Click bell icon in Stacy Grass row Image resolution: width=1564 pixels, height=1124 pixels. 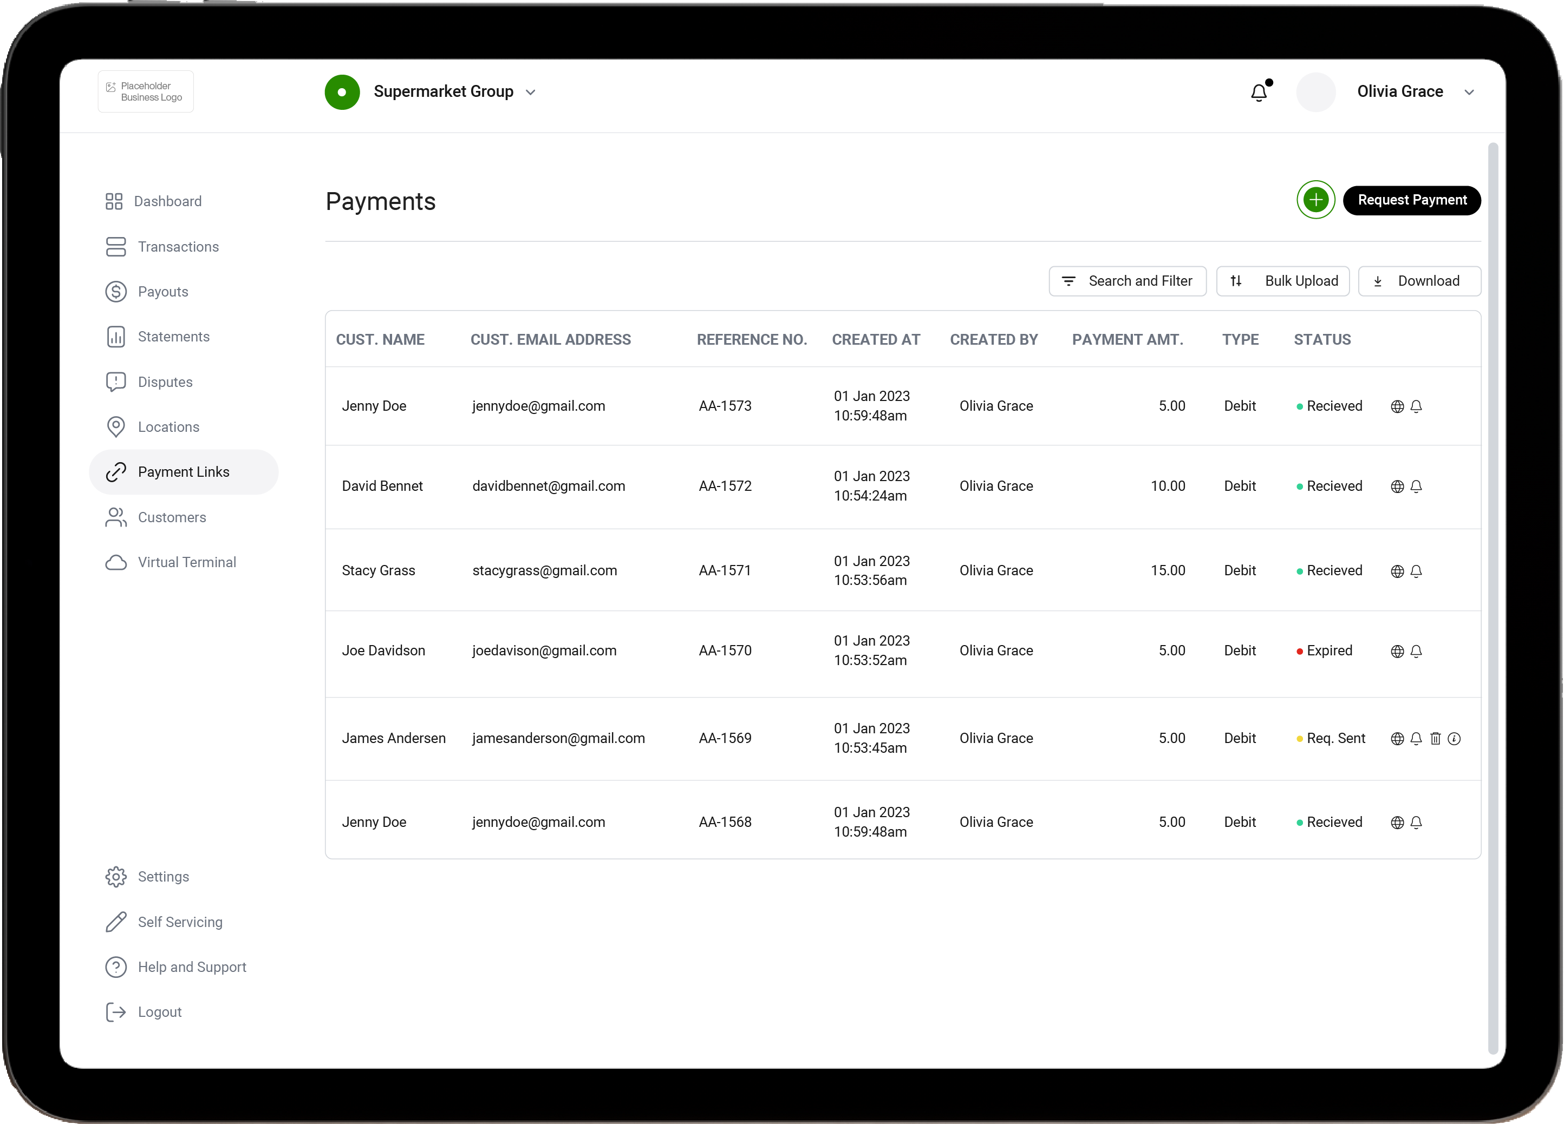point(1416,571)
